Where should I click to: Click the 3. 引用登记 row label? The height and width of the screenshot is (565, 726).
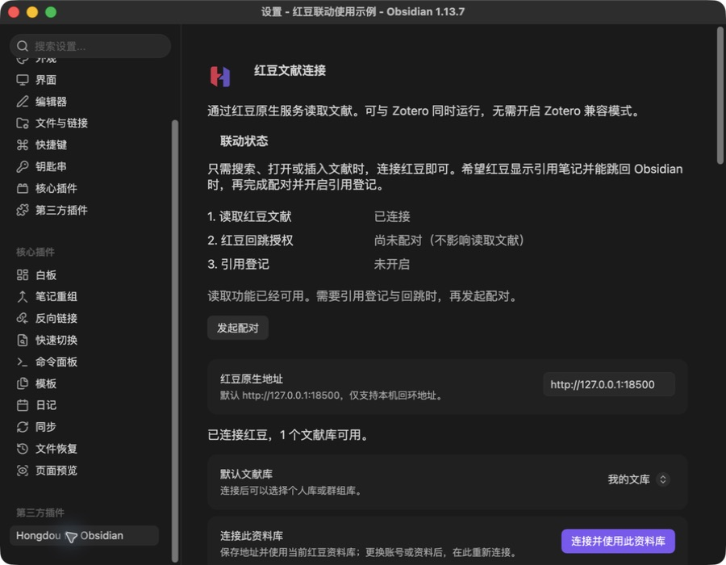(239, 265)
